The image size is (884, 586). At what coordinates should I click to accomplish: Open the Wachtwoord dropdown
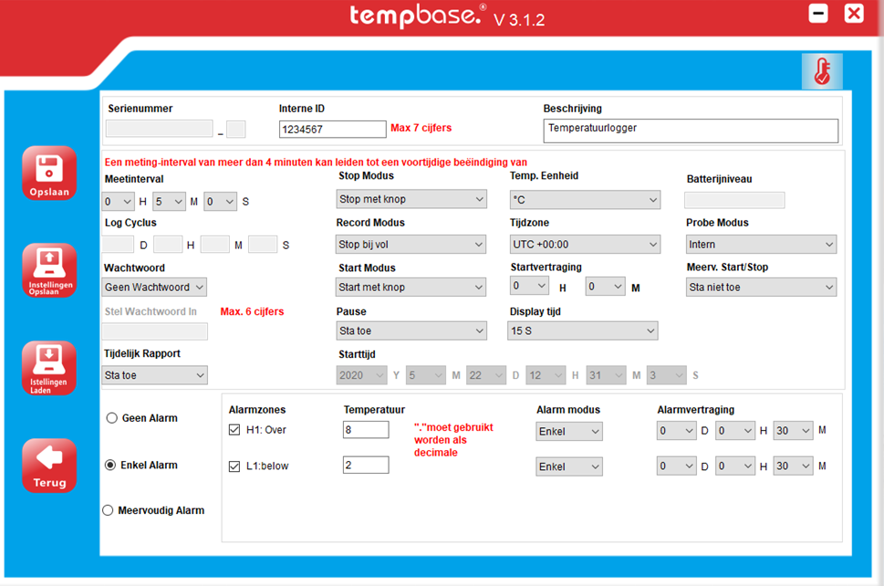[x=154, y=288]
